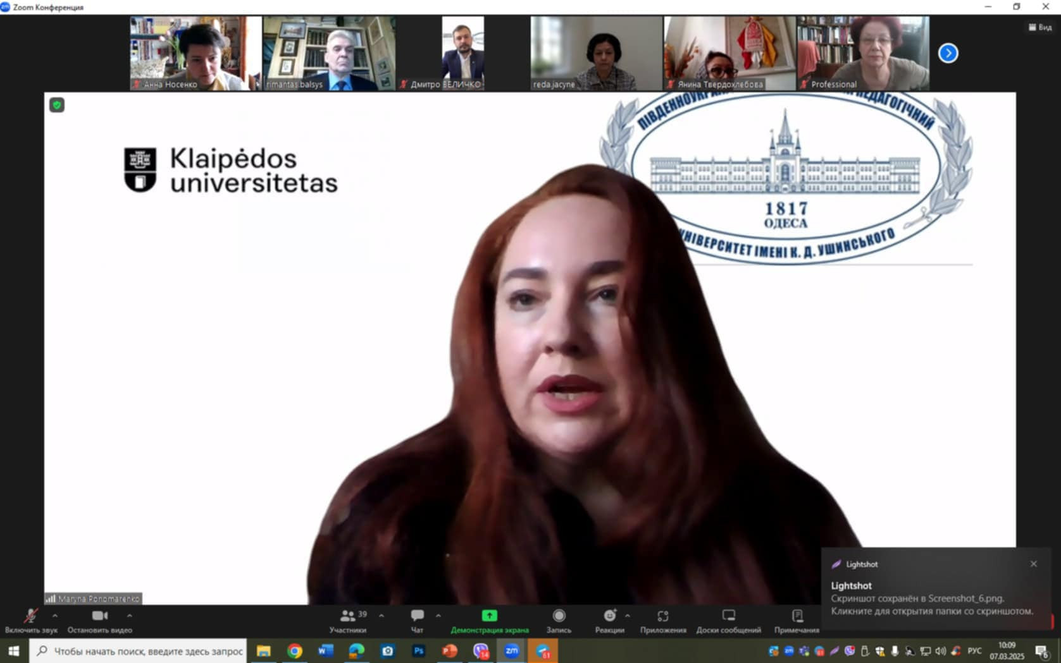Expand reactions options arrow
1061x663 pixels.
pyautogui.click(x=628, y=616)
